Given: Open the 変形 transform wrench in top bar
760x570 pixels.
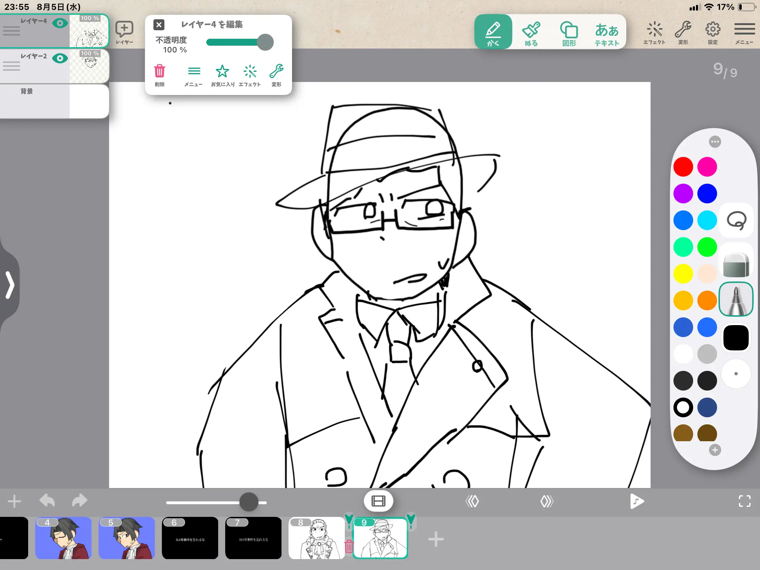Looking at the screenshot, I should tap(683, 32).
